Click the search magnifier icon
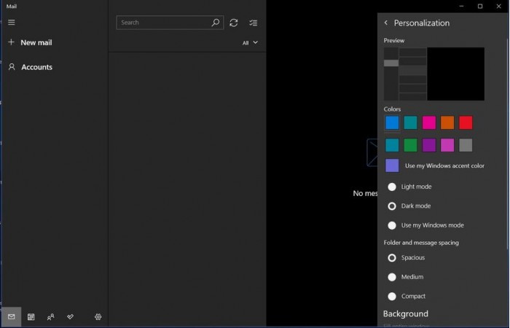Image resolution: width=510 pixels, height=328 pixels. [216, 23]
